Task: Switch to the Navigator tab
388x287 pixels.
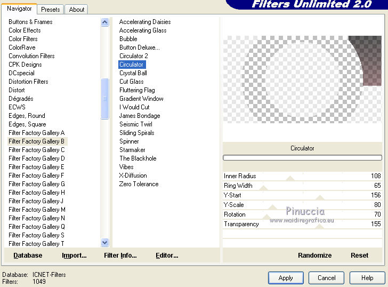Action: pos(19,9)
